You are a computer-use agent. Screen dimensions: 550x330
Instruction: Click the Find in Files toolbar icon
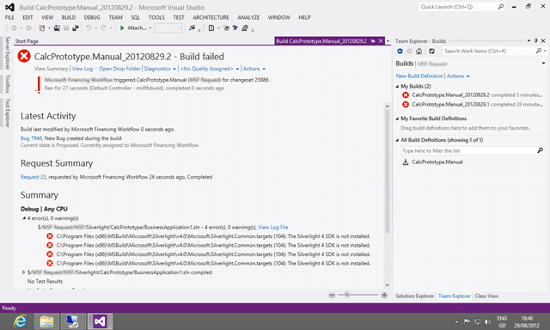click(x=192, y=28)
